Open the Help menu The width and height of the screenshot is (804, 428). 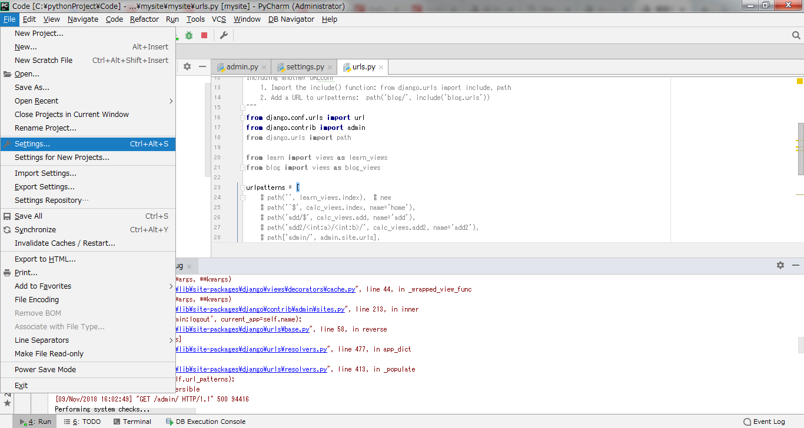[x=330, y=19]
